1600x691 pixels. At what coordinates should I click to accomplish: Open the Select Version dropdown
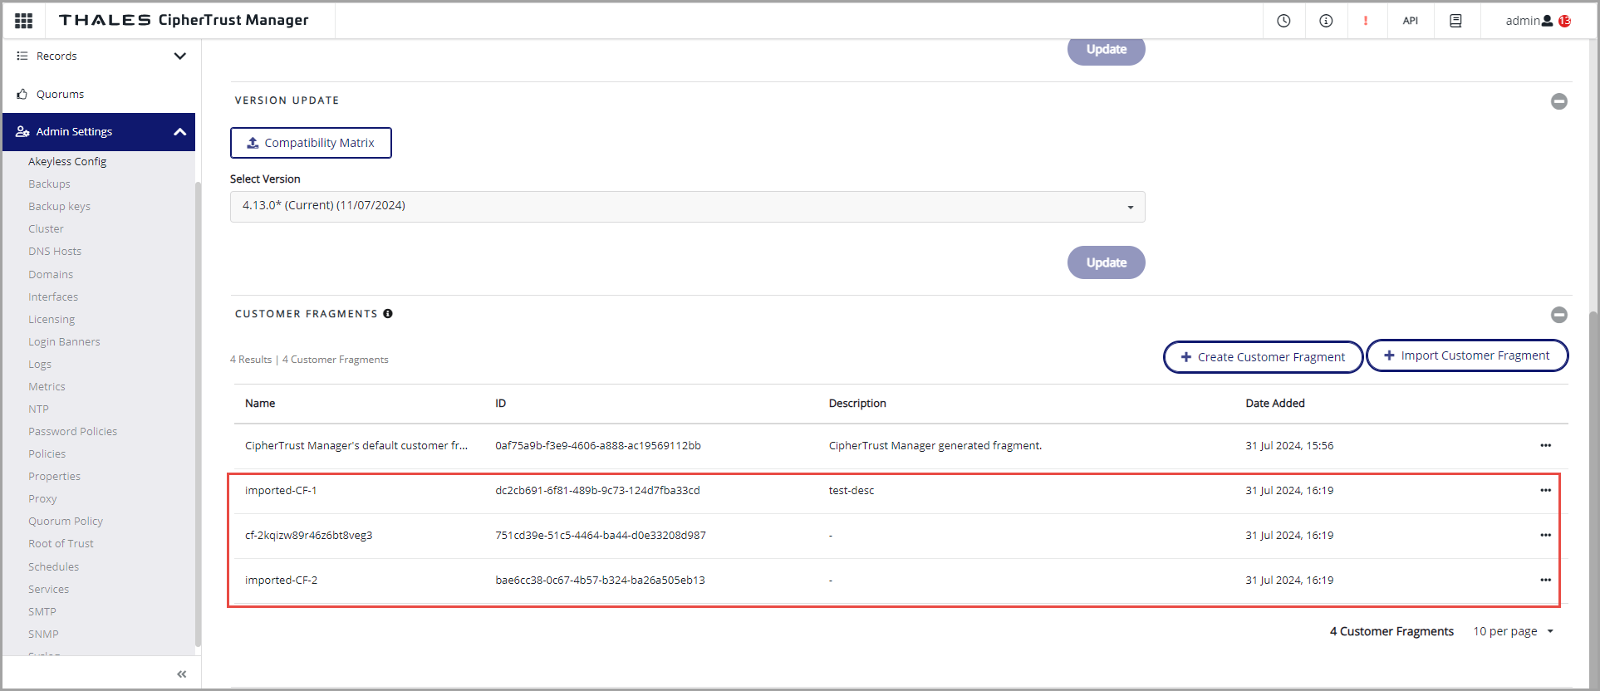coord(687,207)
